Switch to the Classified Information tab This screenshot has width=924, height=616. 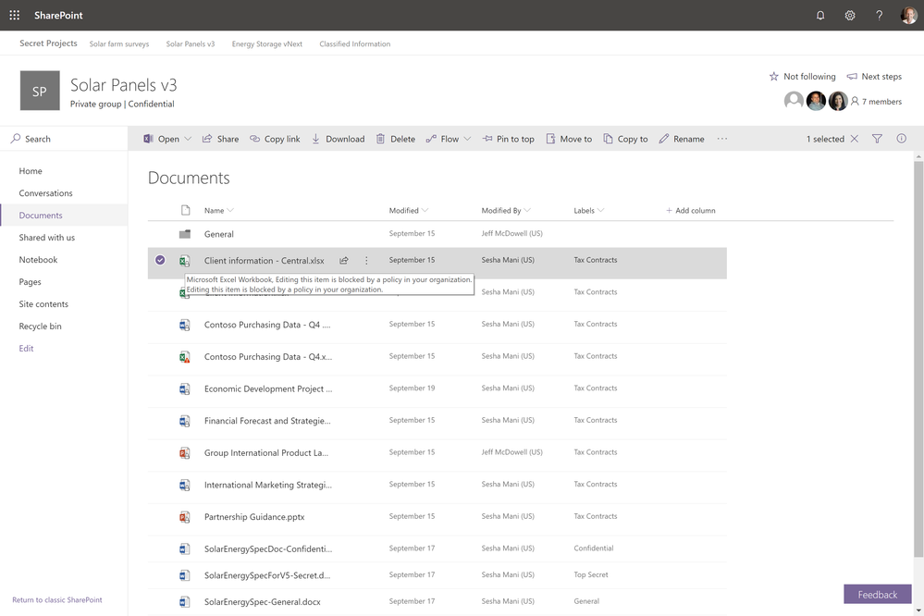click(x=354, y=43)
